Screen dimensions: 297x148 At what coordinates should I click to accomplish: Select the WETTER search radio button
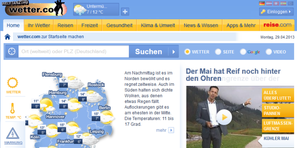coord(187,52)
